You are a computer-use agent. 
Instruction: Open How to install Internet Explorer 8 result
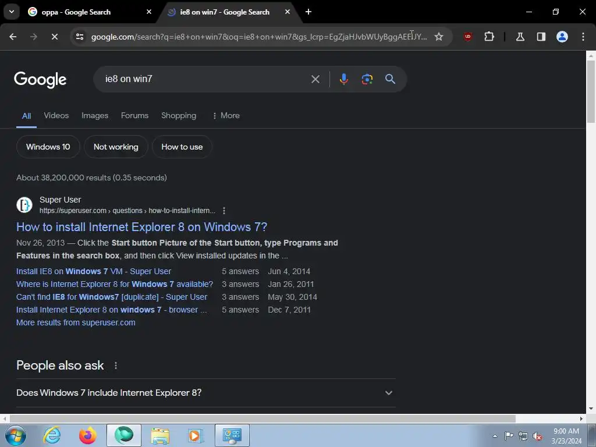coord(141,227)
